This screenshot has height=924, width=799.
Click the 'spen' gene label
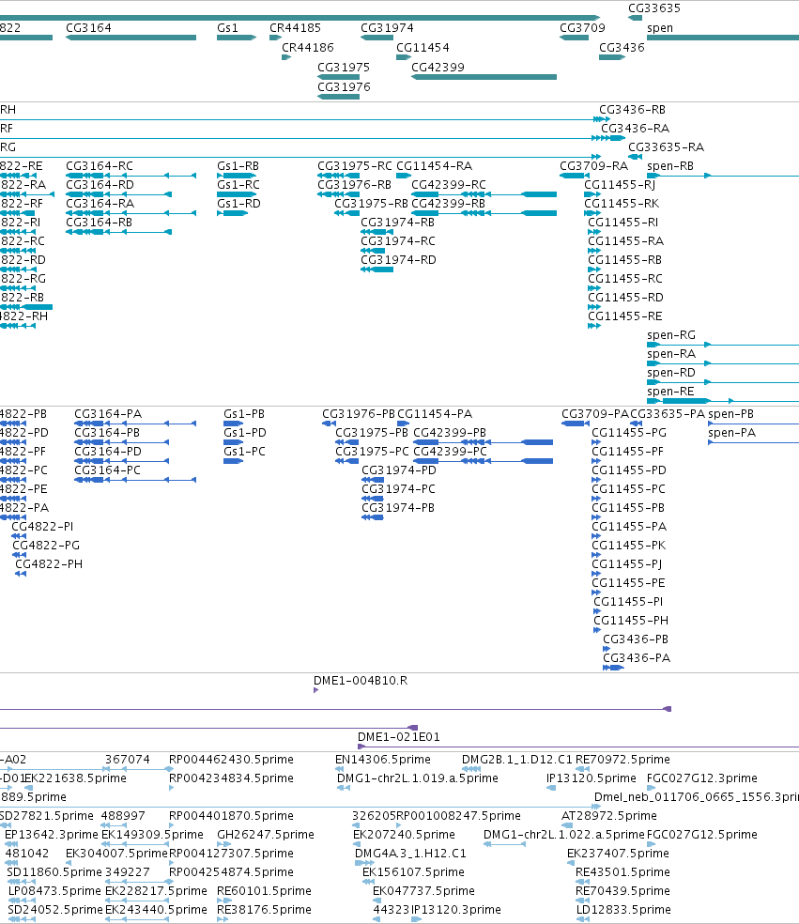(x=660, y=28)
